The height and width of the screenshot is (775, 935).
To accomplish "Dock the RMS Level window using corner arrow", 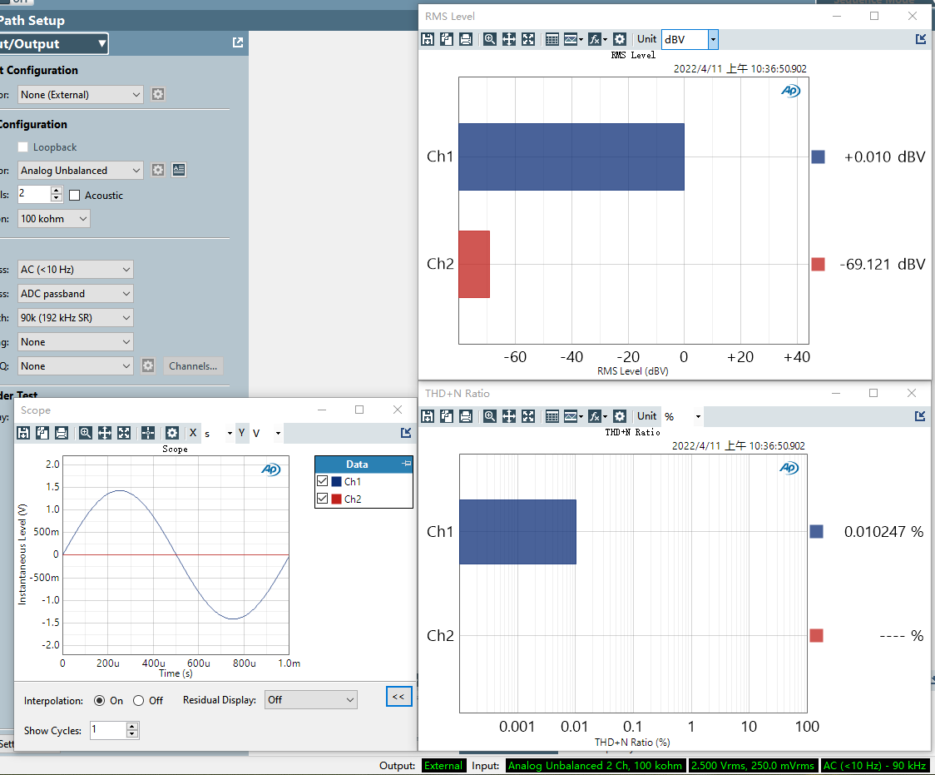I will point(920,39).
